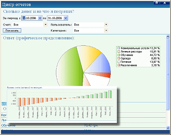Click the Ответ (графическое представление) heading
Image resolution: width=171 pixels, height=135 pixels.
point(39,38)
